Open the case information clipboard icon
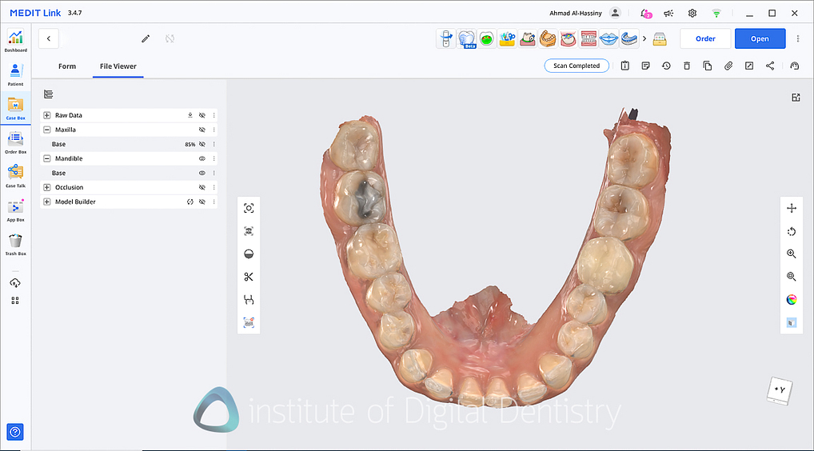 pos(625,66)
